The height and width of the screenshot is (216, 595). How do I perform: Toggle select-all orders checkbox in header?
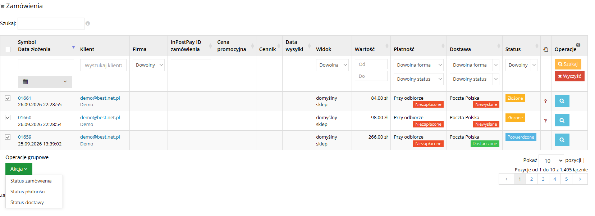(x=8, y=49)
